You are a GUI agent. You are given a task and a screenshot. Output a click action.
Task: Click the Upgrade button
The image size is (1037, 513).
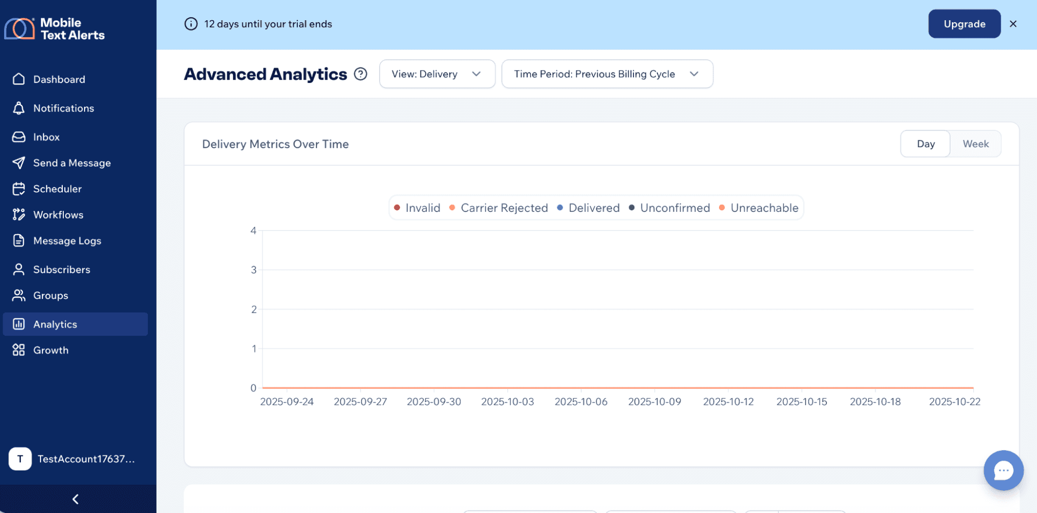[x=964, y=24]
